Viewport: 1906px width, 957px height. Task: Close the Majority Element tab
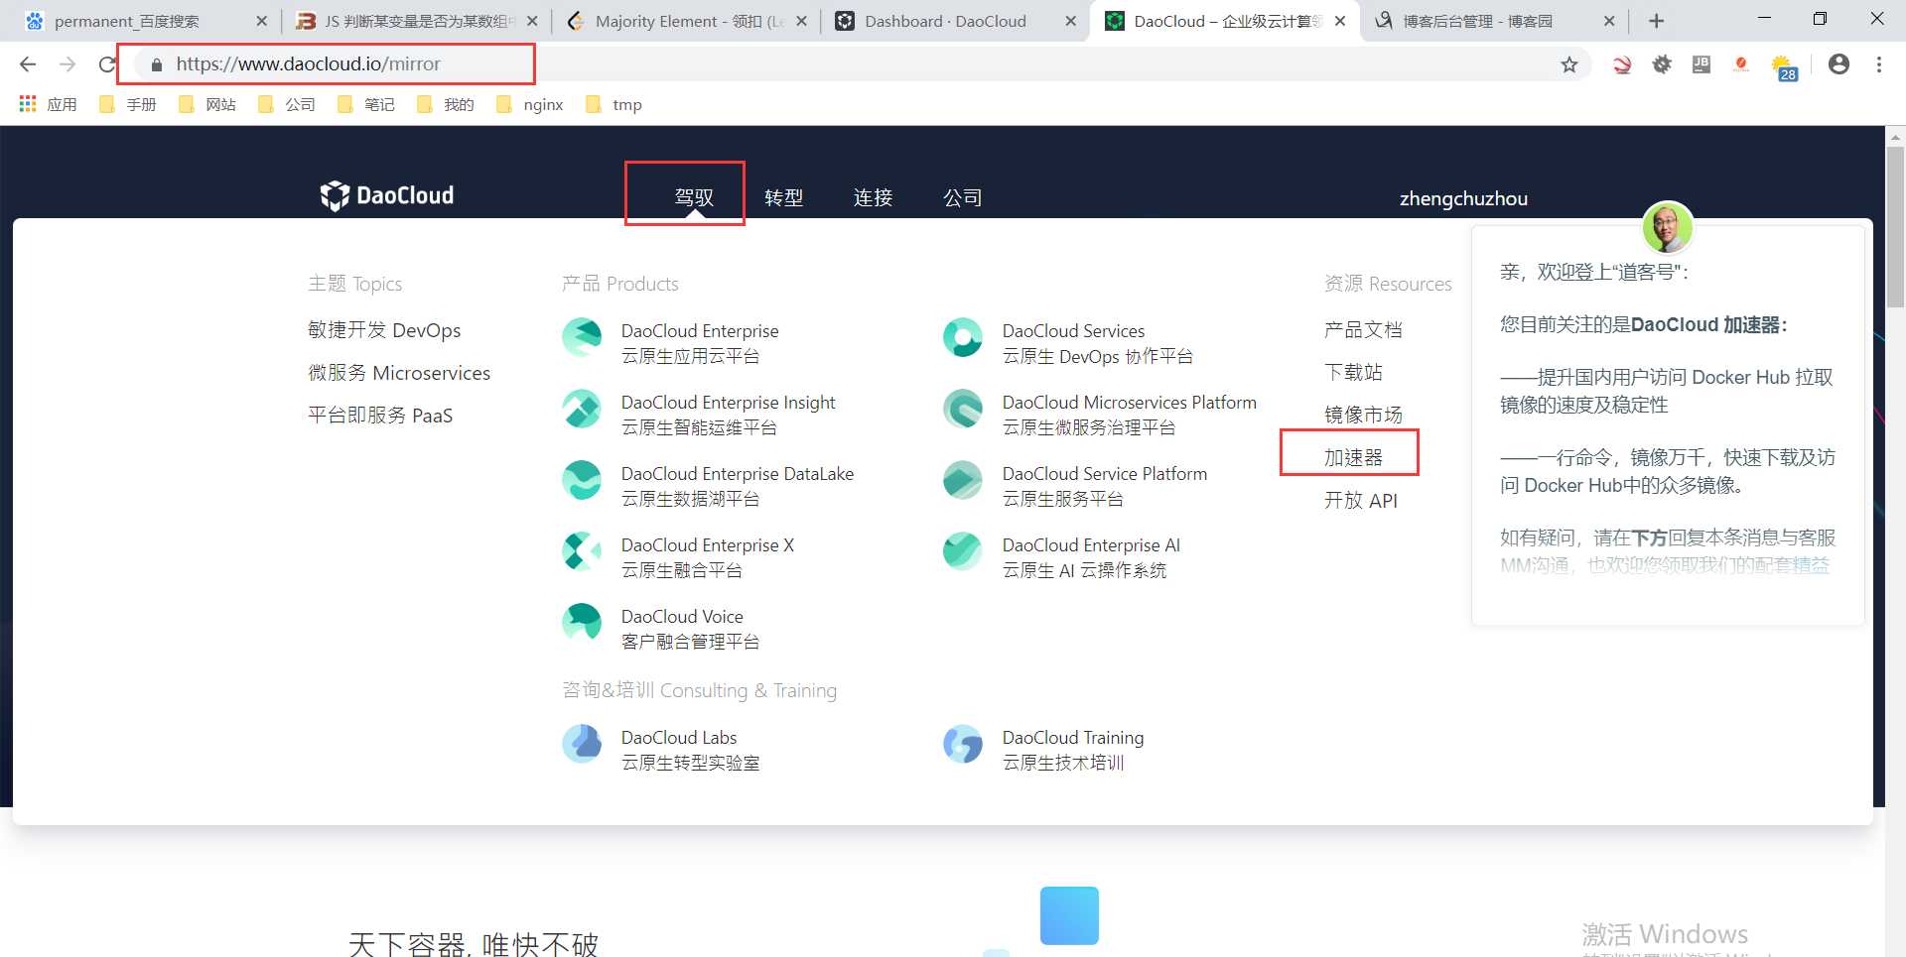(x=801, y=21)
